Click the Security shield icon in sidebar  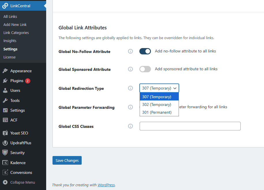pos(5,153)
